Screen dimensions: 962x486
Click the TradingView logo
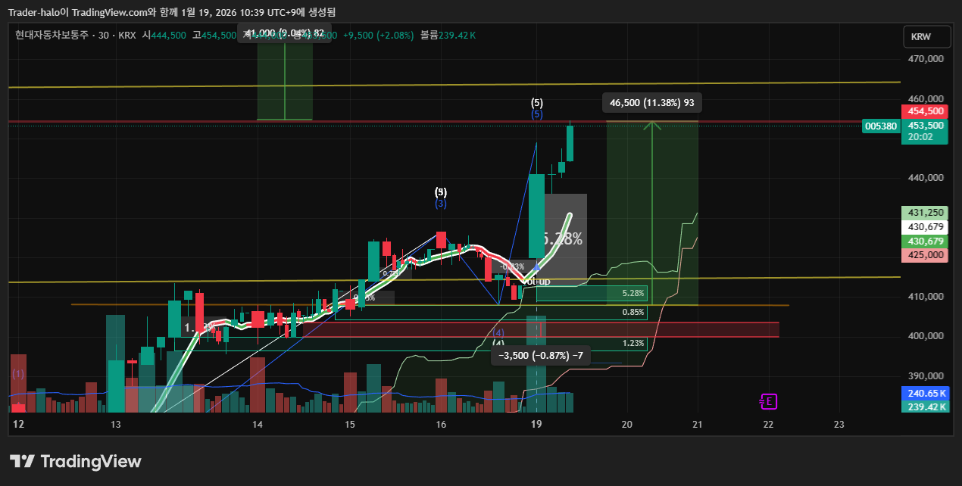[75, 461]
